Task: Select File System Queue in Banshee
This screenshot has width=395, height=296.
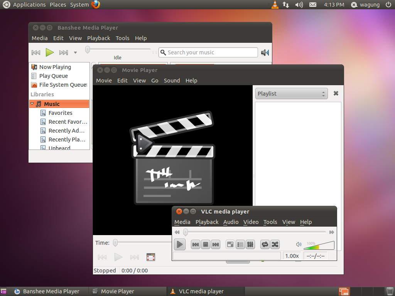Action: pos(59,84)
